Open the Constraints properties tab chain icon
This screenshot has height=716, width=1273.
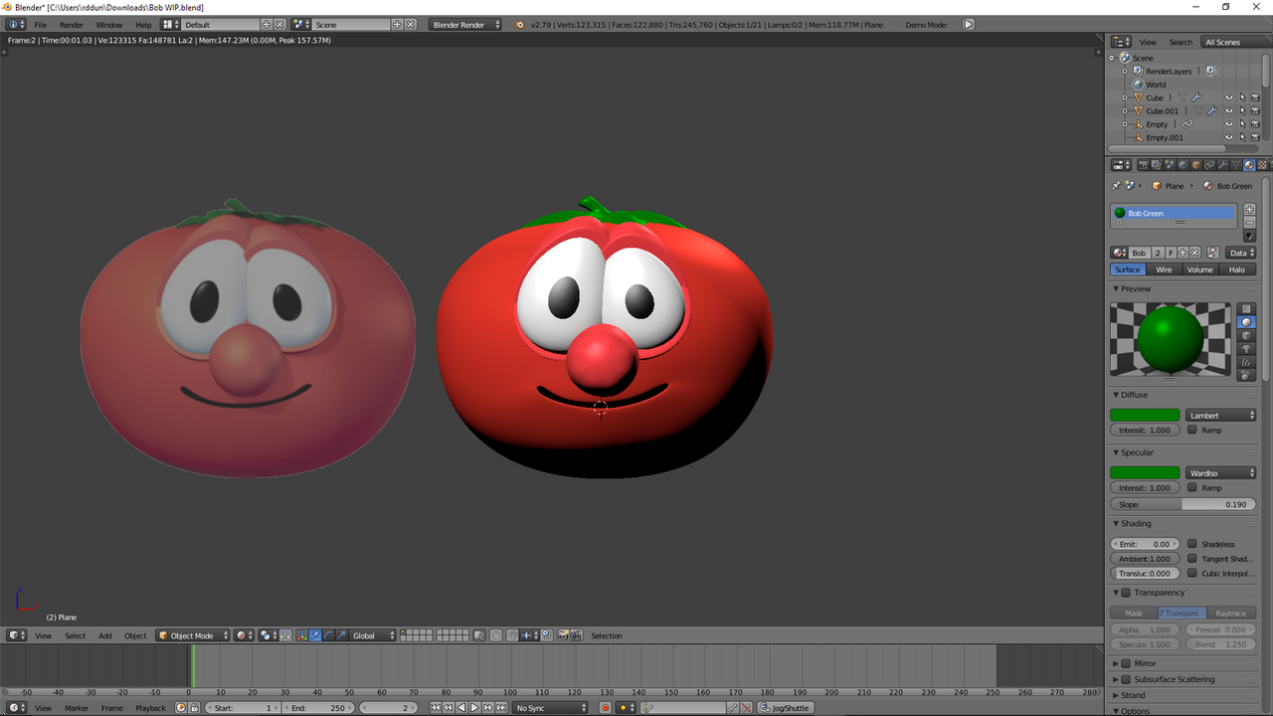pos(1209,165)
